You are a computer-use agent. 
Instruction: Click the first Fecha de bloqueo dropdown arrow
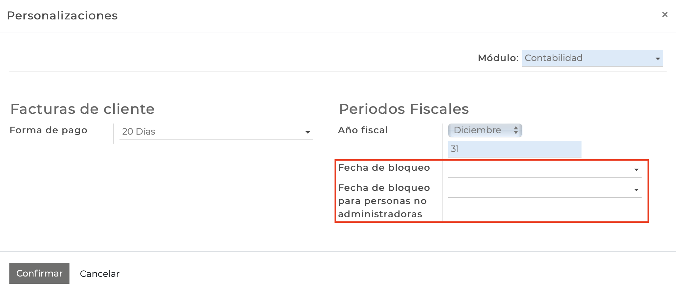pyautogui.click(x=636, y=170)
